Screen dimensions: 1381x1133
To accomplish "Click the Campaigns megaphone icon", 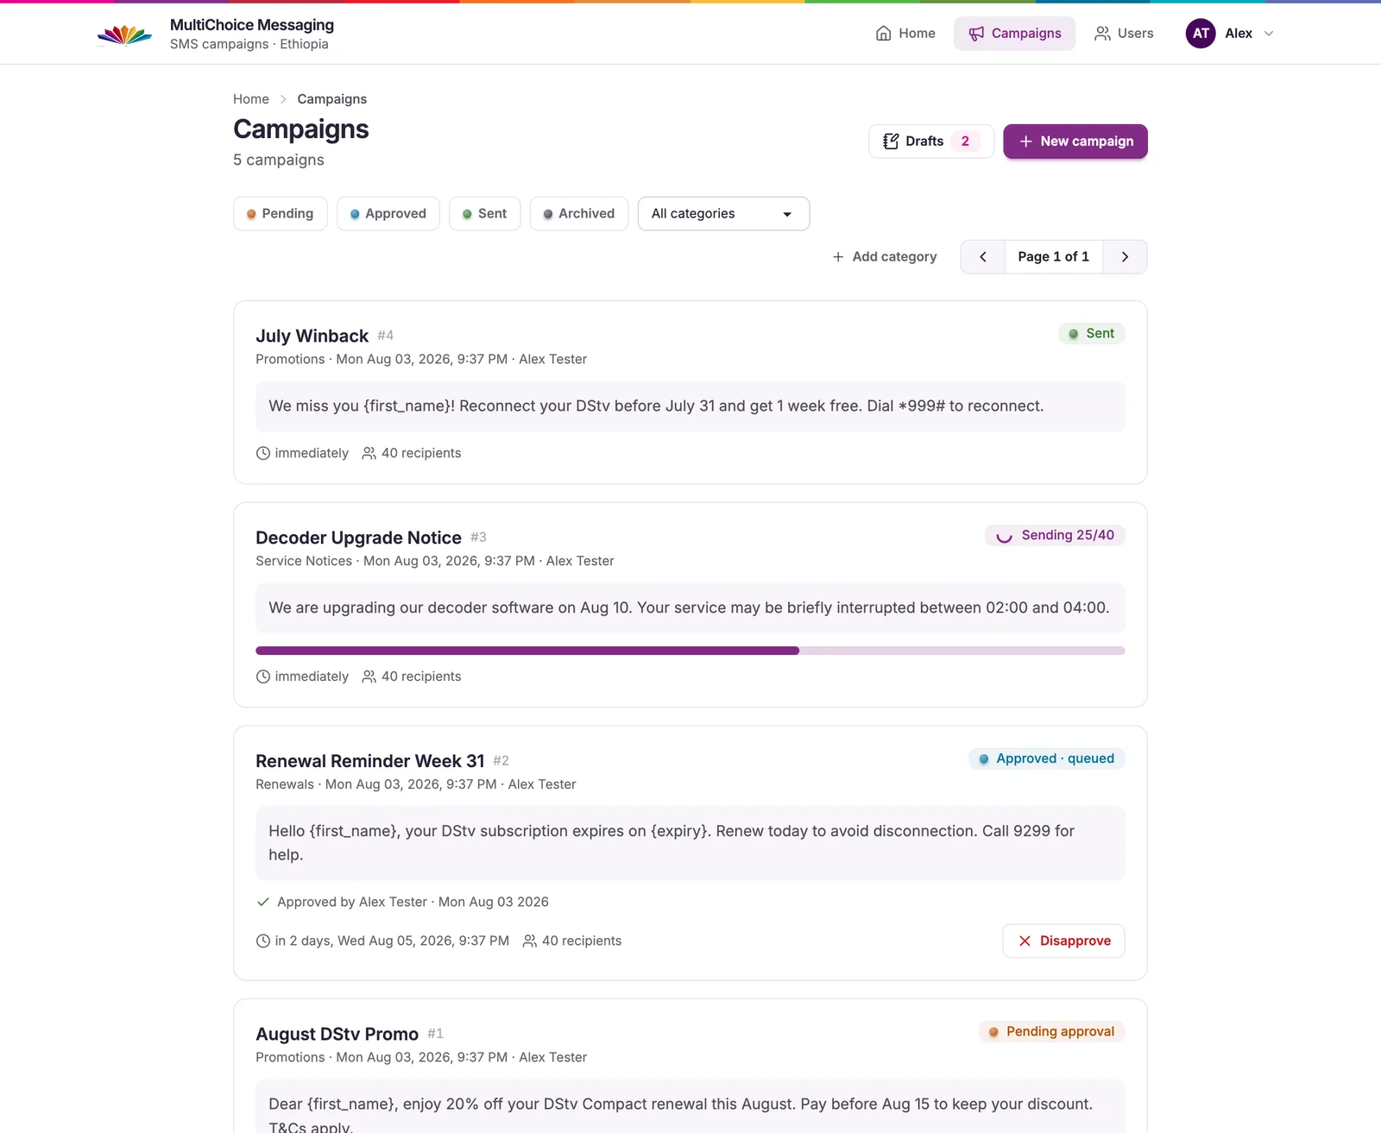I will click(x=976, y=34).
